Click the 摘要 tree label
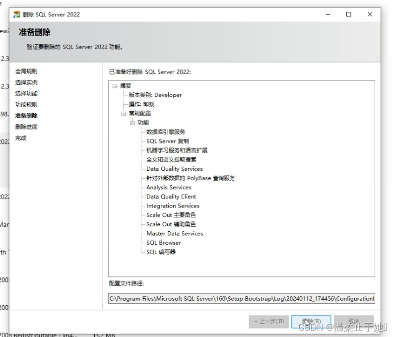This screenshot has height=337, width=394. [x=126, y=86]
